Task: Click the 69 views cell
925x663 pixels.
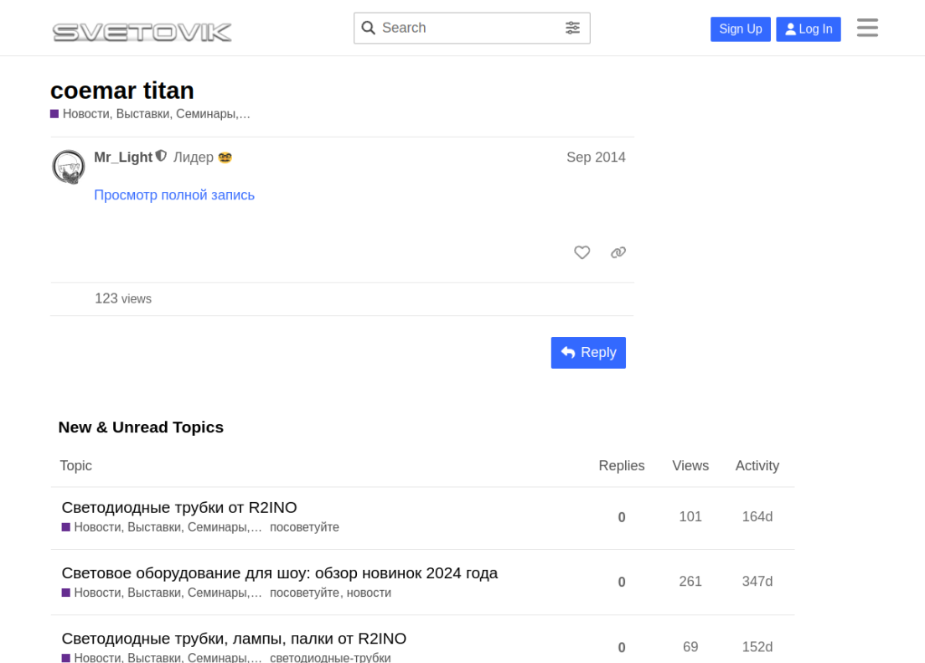Action: pos(690,647)
